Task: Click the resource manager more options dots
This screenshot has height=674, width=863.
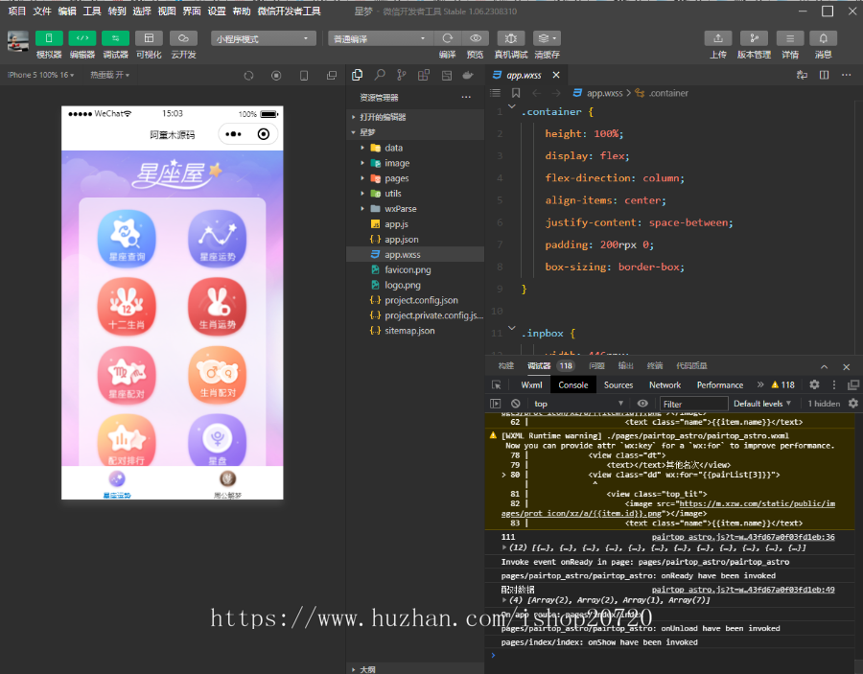Action: pos(466,98)
